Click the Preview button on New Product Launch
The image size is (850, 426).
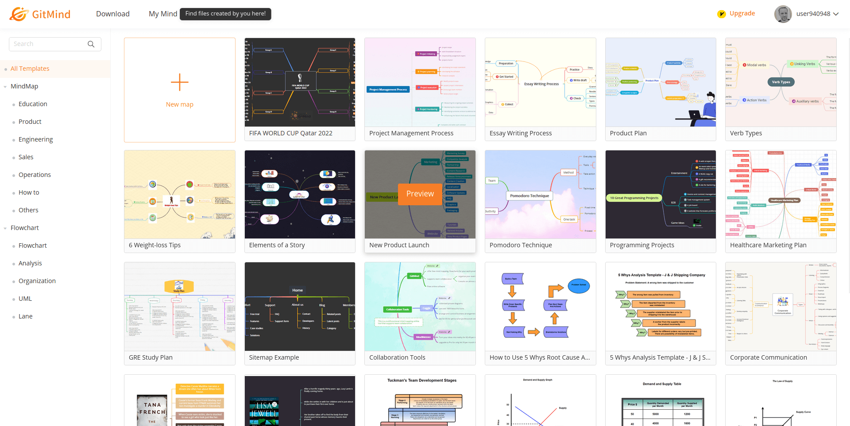(420, 194)
